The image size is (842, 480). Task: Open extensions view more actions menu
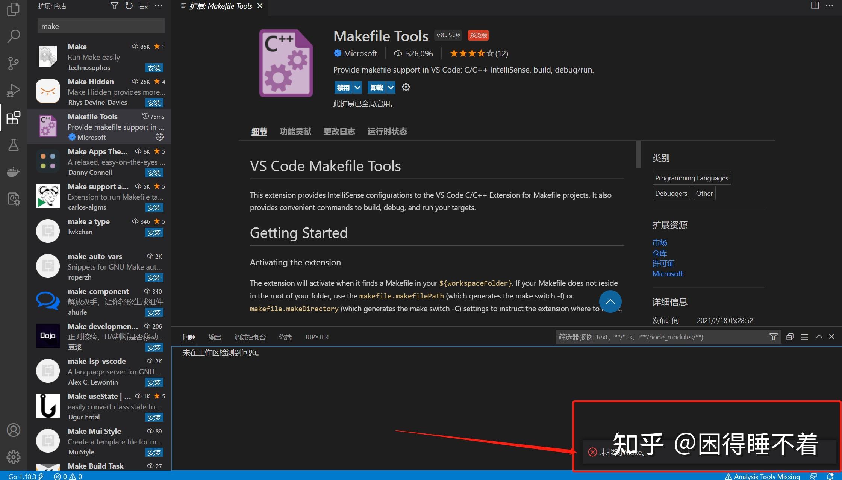click(x=158, y=6)
